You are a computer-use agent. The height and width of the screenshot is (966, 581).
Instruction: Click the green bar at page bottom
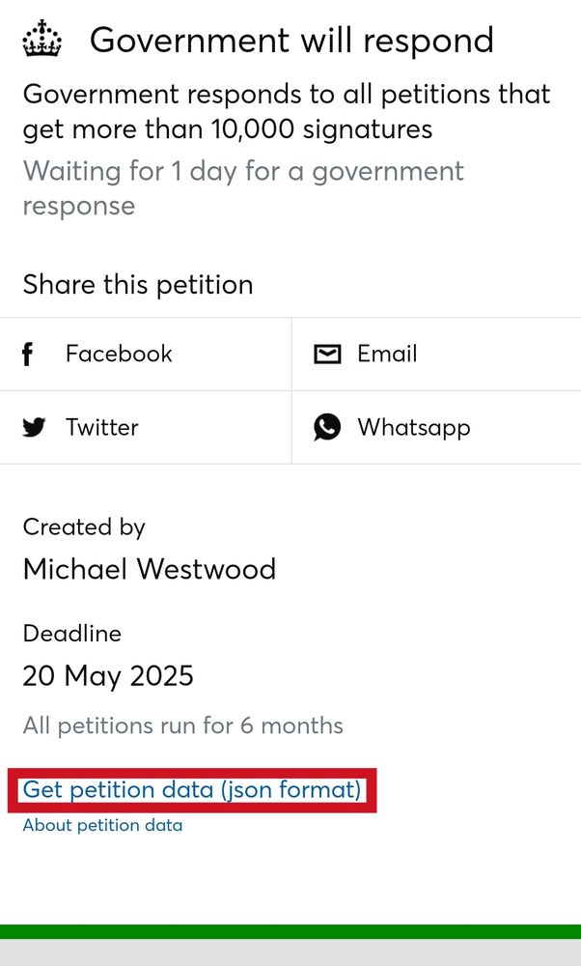290,931
